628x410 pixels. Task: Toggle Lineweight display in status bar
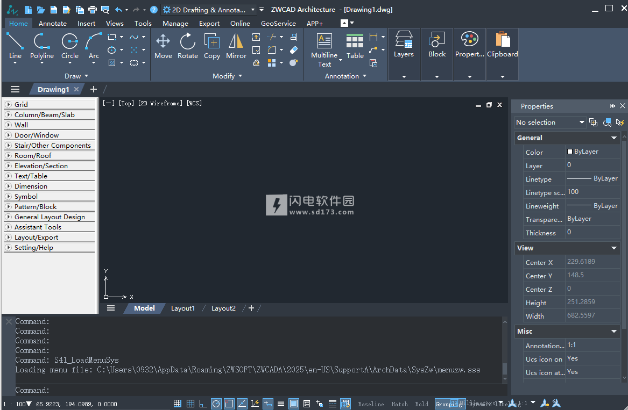[x=281, y=404]
